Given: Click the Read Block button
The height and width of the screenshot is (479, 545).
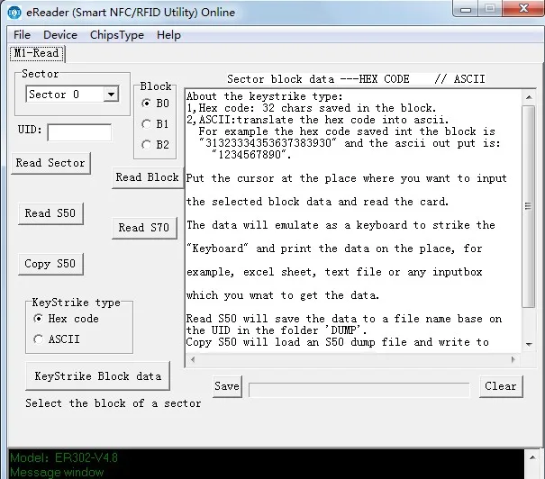Looking at the screenshot, I should click(x=148, y=177).
